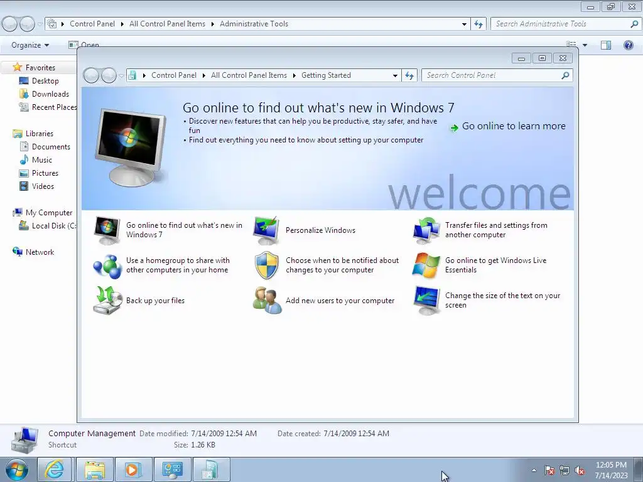The height and width of the screenshot is (482, 643).
Task: Click the muted volume icon in system tray
Action: coord(580,471)
